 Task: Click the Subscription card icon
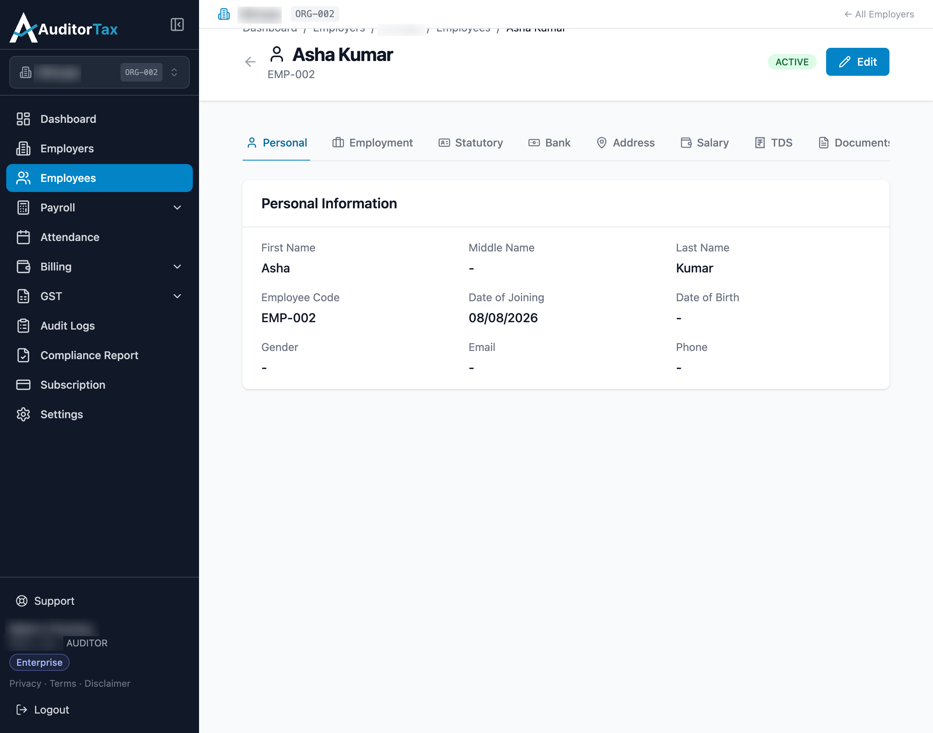point(23,385)
